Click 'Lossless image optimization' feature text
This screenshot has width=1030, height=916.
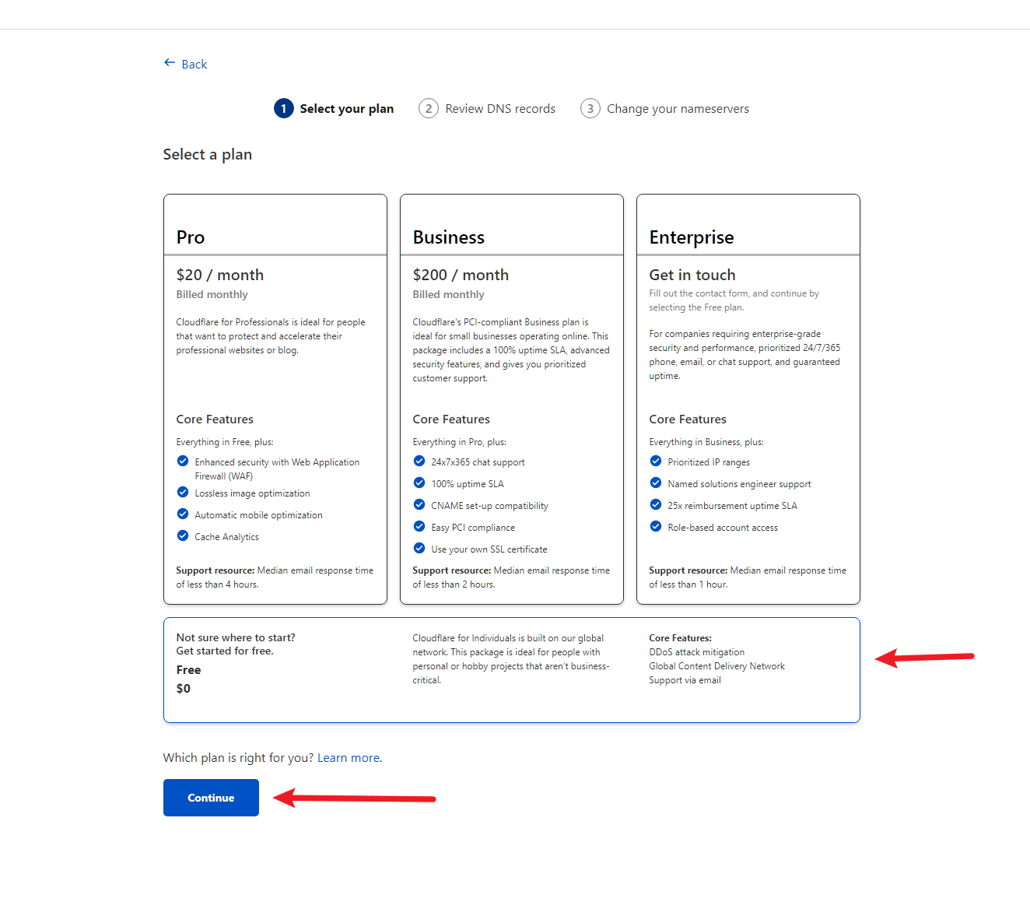pyautogui.click(x=252, y=493)
